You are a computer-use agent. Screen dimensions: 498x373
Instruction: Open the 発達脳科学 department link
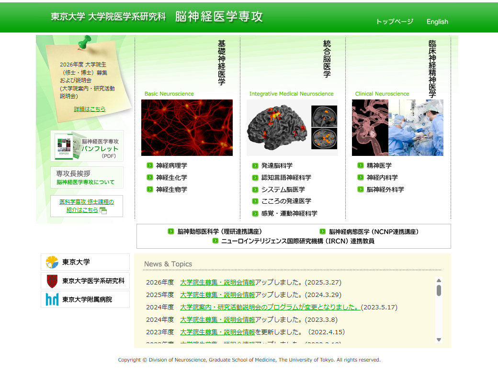[x=277, y=165]
